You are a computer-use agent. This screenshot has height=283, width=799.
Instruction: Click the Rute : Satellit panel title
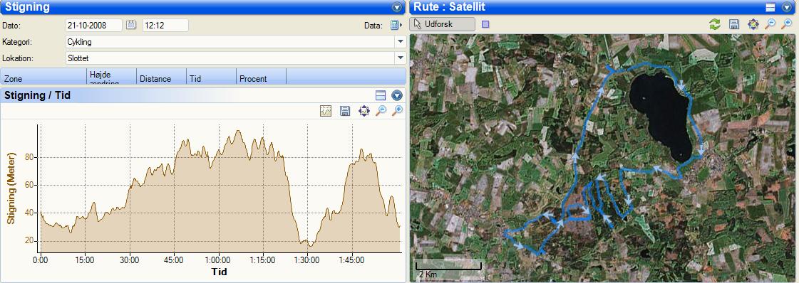pyautogui.click(x=450, y=7)
